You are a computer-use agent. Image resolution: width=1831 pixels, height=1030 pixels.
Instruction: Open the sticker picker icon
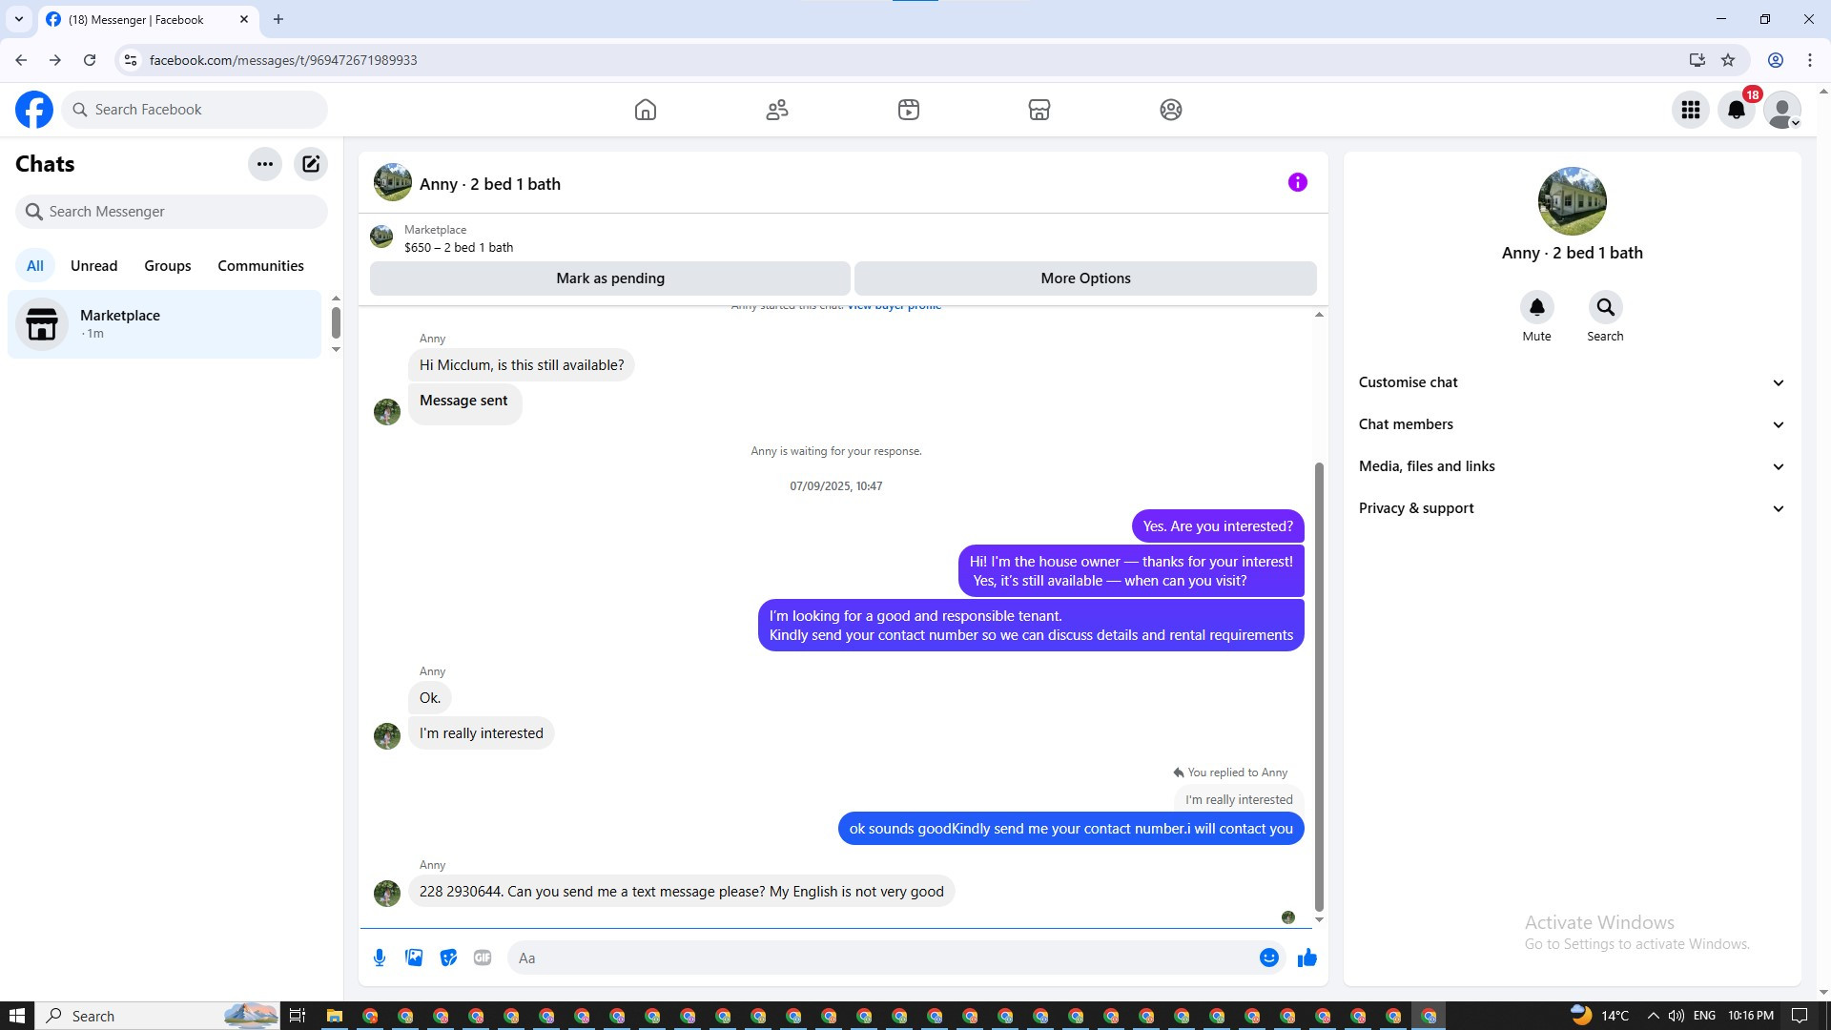pyautogui.click(x=448, y=958)
